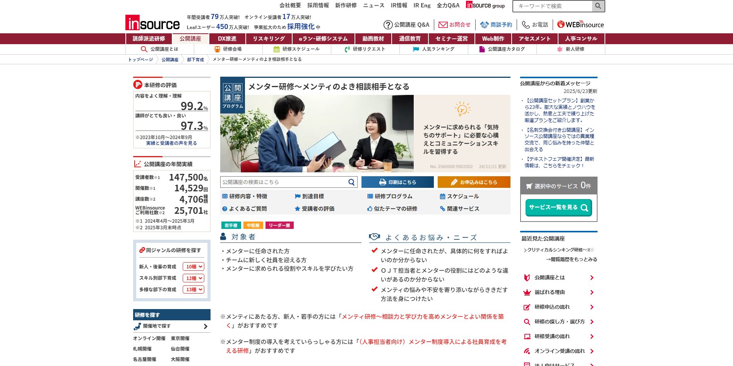Select the DX推進 navigation tab

(x=227, y=39)
